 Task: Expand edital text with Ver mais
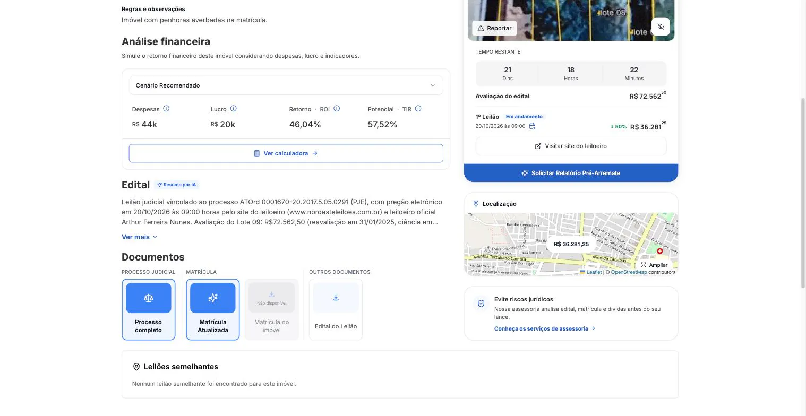coord(139,237)
